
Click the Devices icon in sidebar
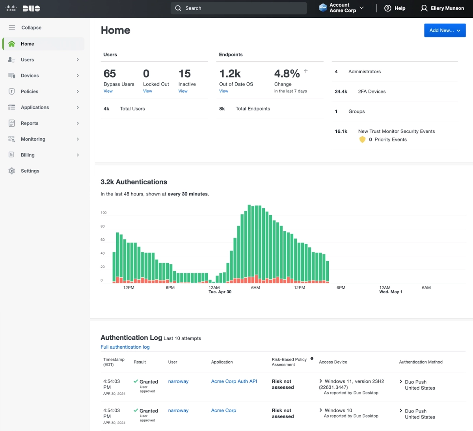12,76
